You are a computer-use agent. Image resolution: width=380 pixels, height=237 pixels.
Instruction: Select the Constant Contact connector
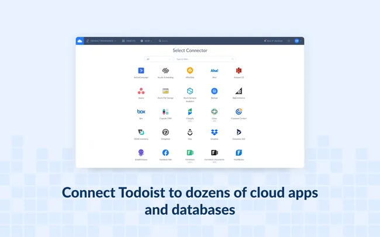tap(239, 111)
